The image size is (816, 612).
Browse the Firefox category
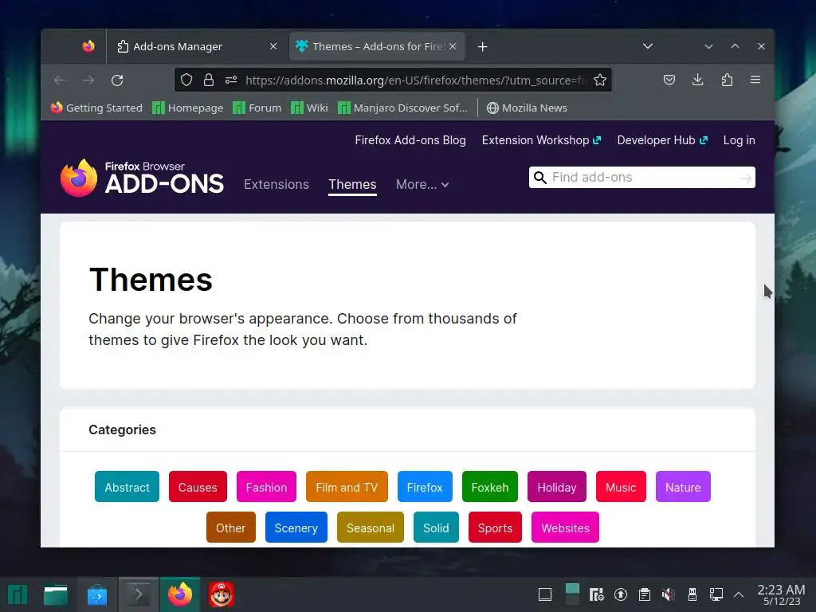[x=425, y=487]
